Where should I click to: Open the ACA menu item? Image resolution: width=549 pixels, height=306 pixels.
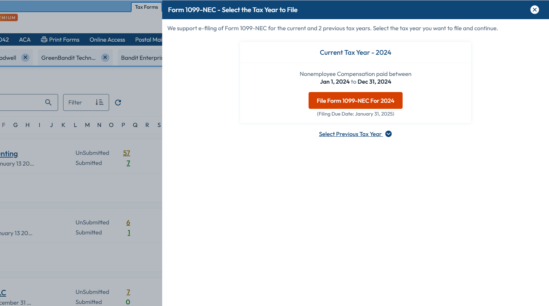(25, 40)
